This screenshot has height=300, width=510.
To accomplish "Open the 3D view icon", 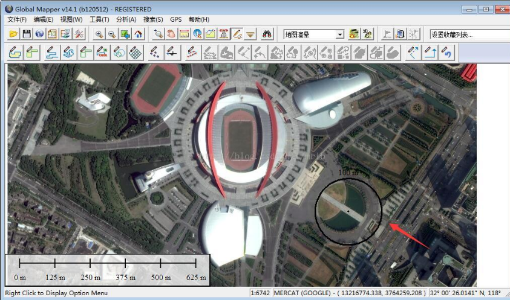I will coord(367,34).
